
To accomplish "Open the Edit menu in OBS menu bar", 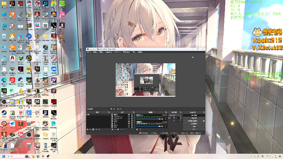I will tap(95, 52).
